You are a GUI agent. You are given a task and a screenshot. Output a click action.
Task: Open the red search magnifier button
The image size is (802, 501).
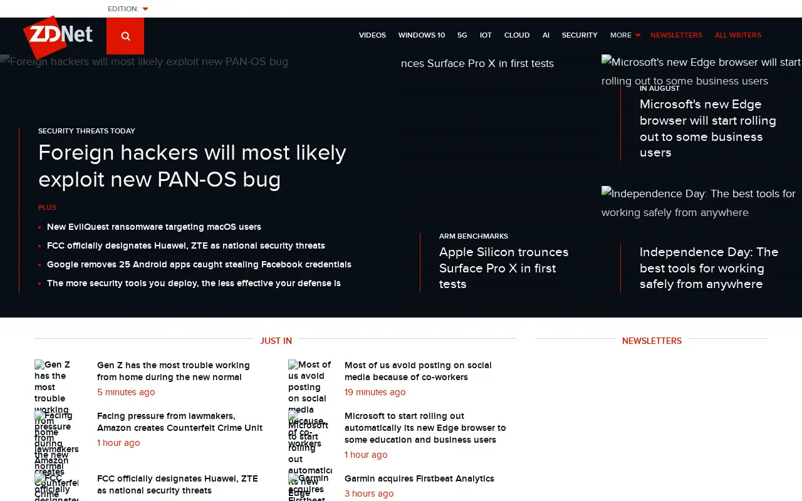click(125, 36)
